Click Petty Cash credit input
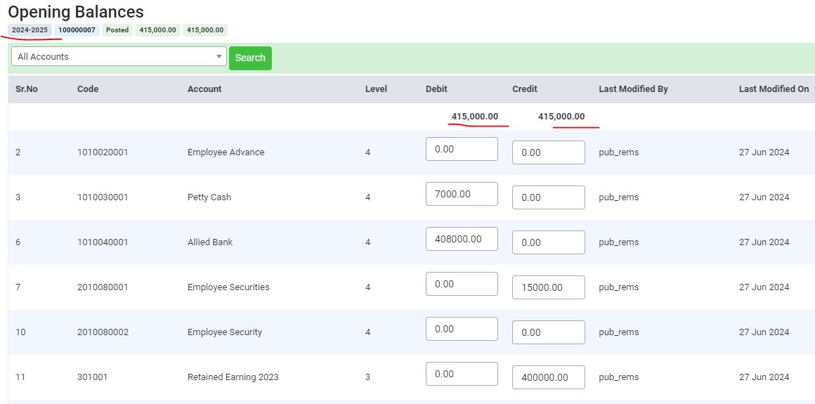The image size is (815, 404). (548, 197)
